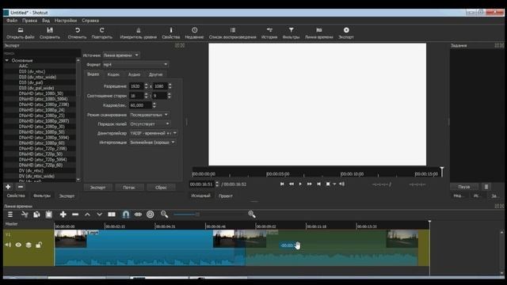Click the timeline Paste clipboard icon
The height and width of the screenshot is (285, 507).
49,215
